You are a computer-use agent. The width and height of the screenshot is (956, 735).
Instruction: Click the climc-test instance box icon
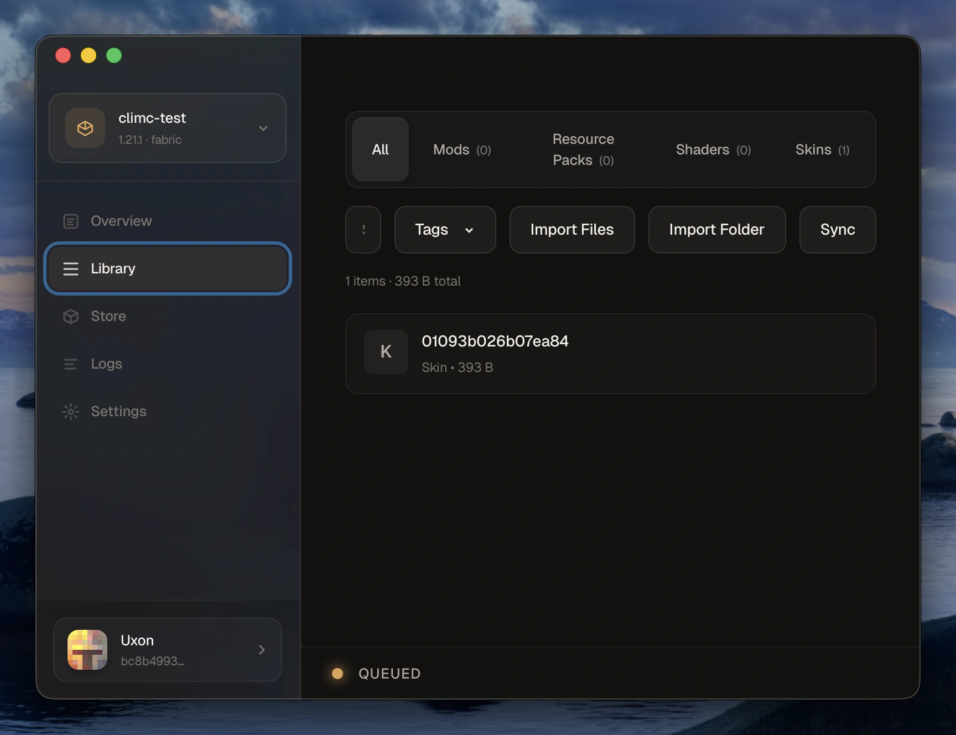(x=85, y=128)
